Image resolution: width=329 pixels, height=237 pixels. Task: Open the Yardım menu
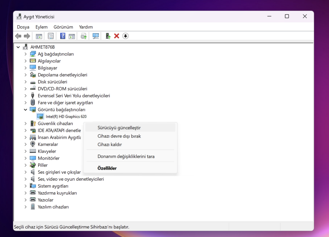(x=86, y=27)
